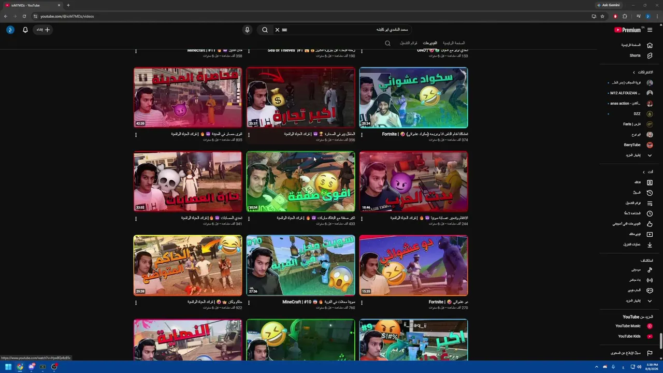Reload the page in Chrome
Viewport: 663px width, 373px height.
tap(24, 16)
